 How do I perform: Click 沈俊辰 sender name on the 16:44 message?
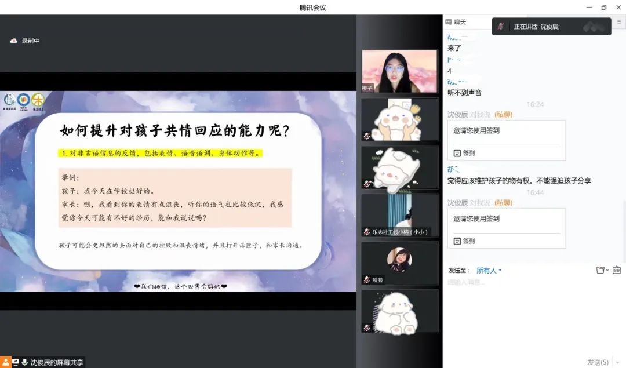(x=457, y=203)
